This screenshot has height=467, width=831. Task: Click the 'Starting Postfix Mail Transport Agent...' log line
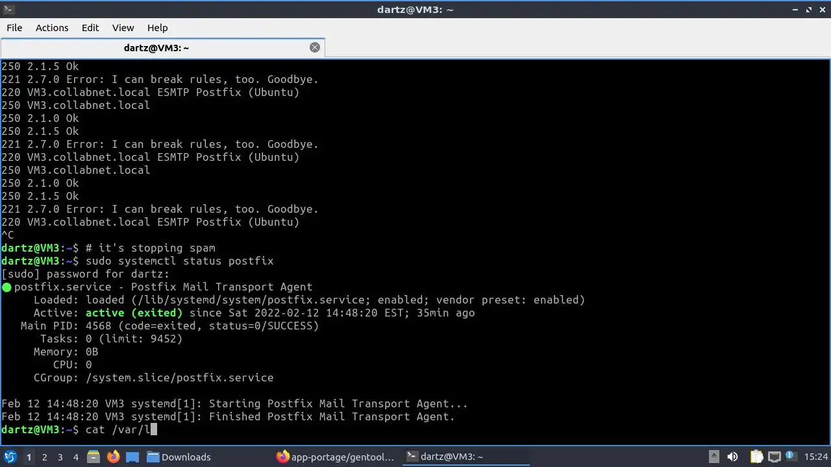(338, 403)
